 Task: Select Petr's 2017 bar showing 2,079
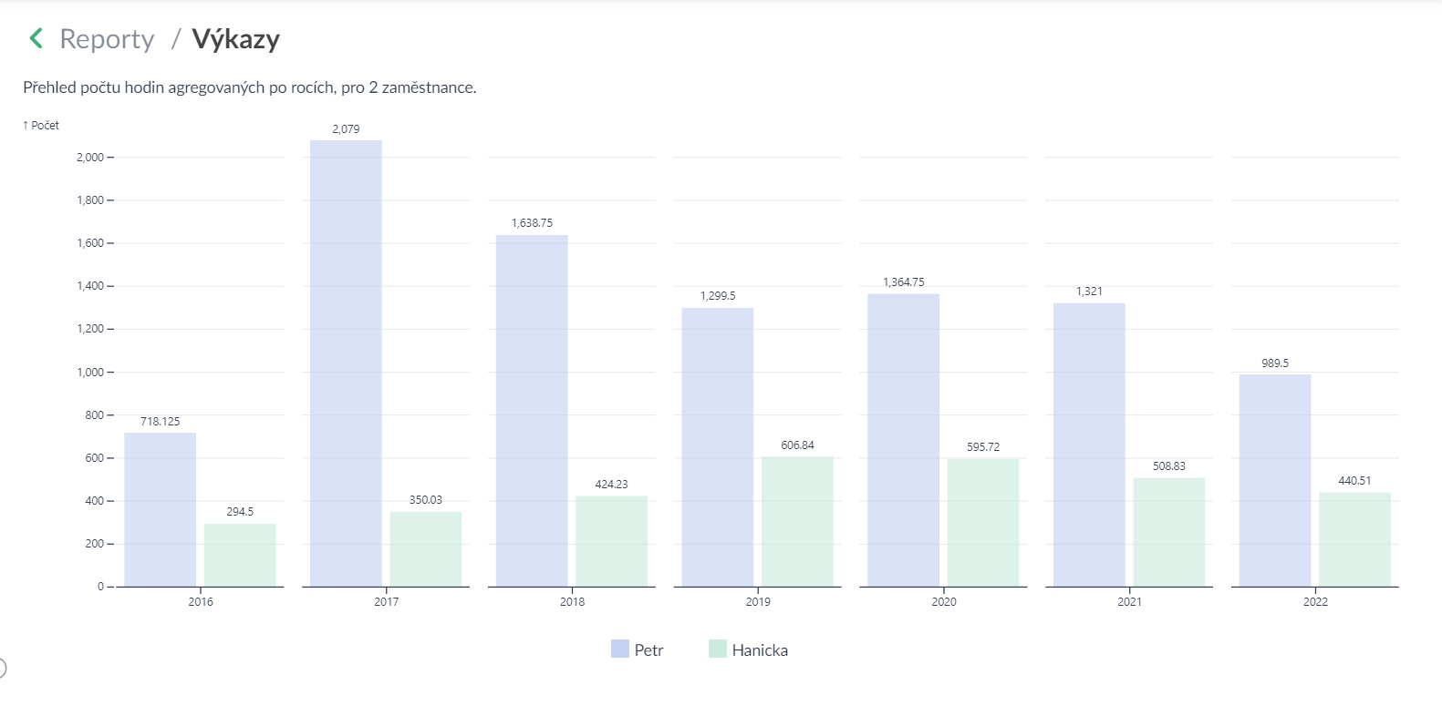(x=346, y=364)
